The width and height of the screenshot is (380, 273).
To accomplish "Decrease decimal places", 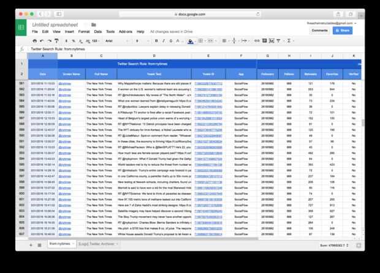I will pyautogui.click(x=80, y=41).
